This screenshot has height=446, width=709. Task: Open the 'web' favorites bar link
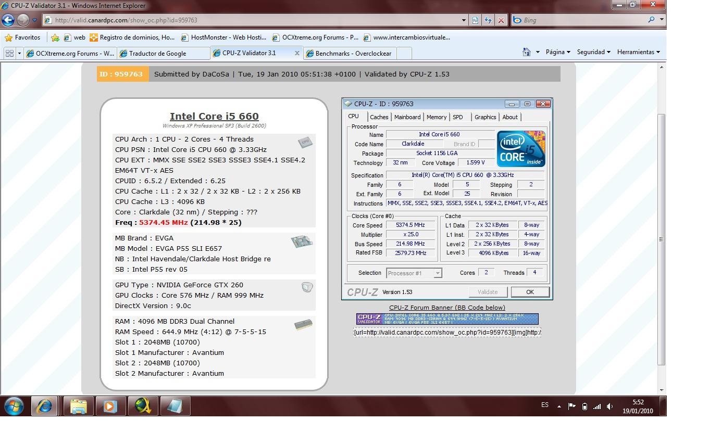pyautogui.click(x=74, y=37)
